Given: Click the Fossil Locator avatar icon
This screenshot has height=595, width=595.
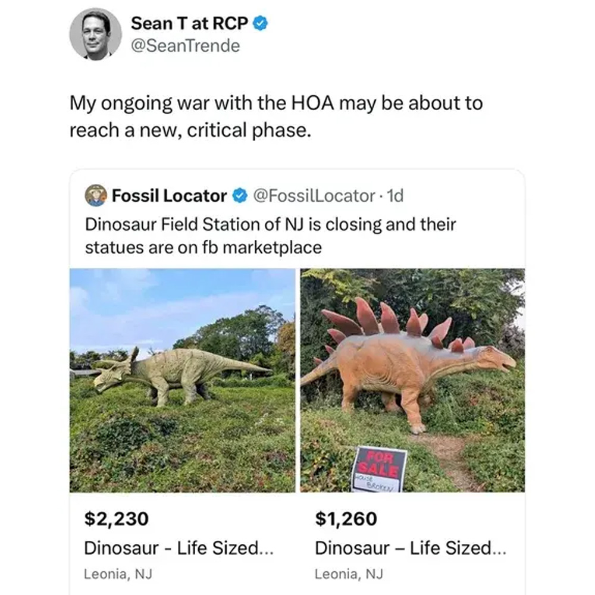Looking at the screenshot, I should pyautogui.click(x=95, y=195).
